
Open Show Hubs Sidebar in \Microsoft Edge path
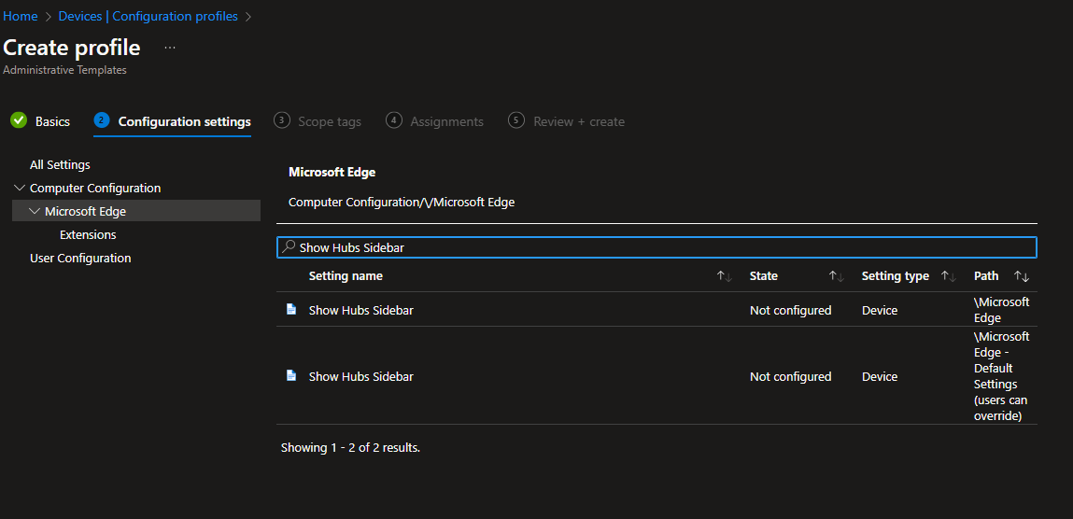(x=360, y=311)
